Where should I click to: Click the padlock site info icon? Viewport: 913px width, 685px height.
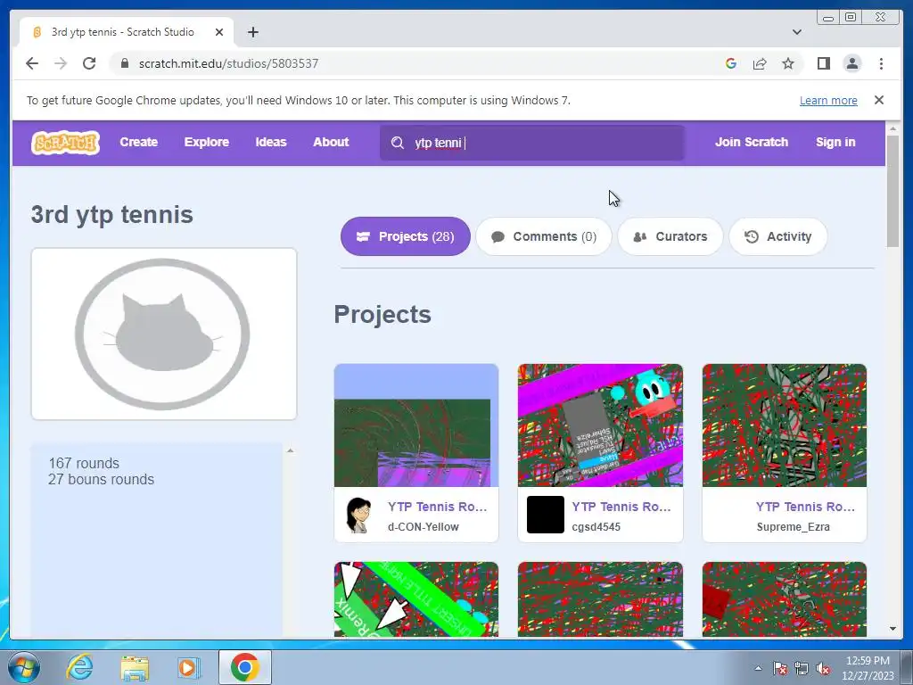125,63
